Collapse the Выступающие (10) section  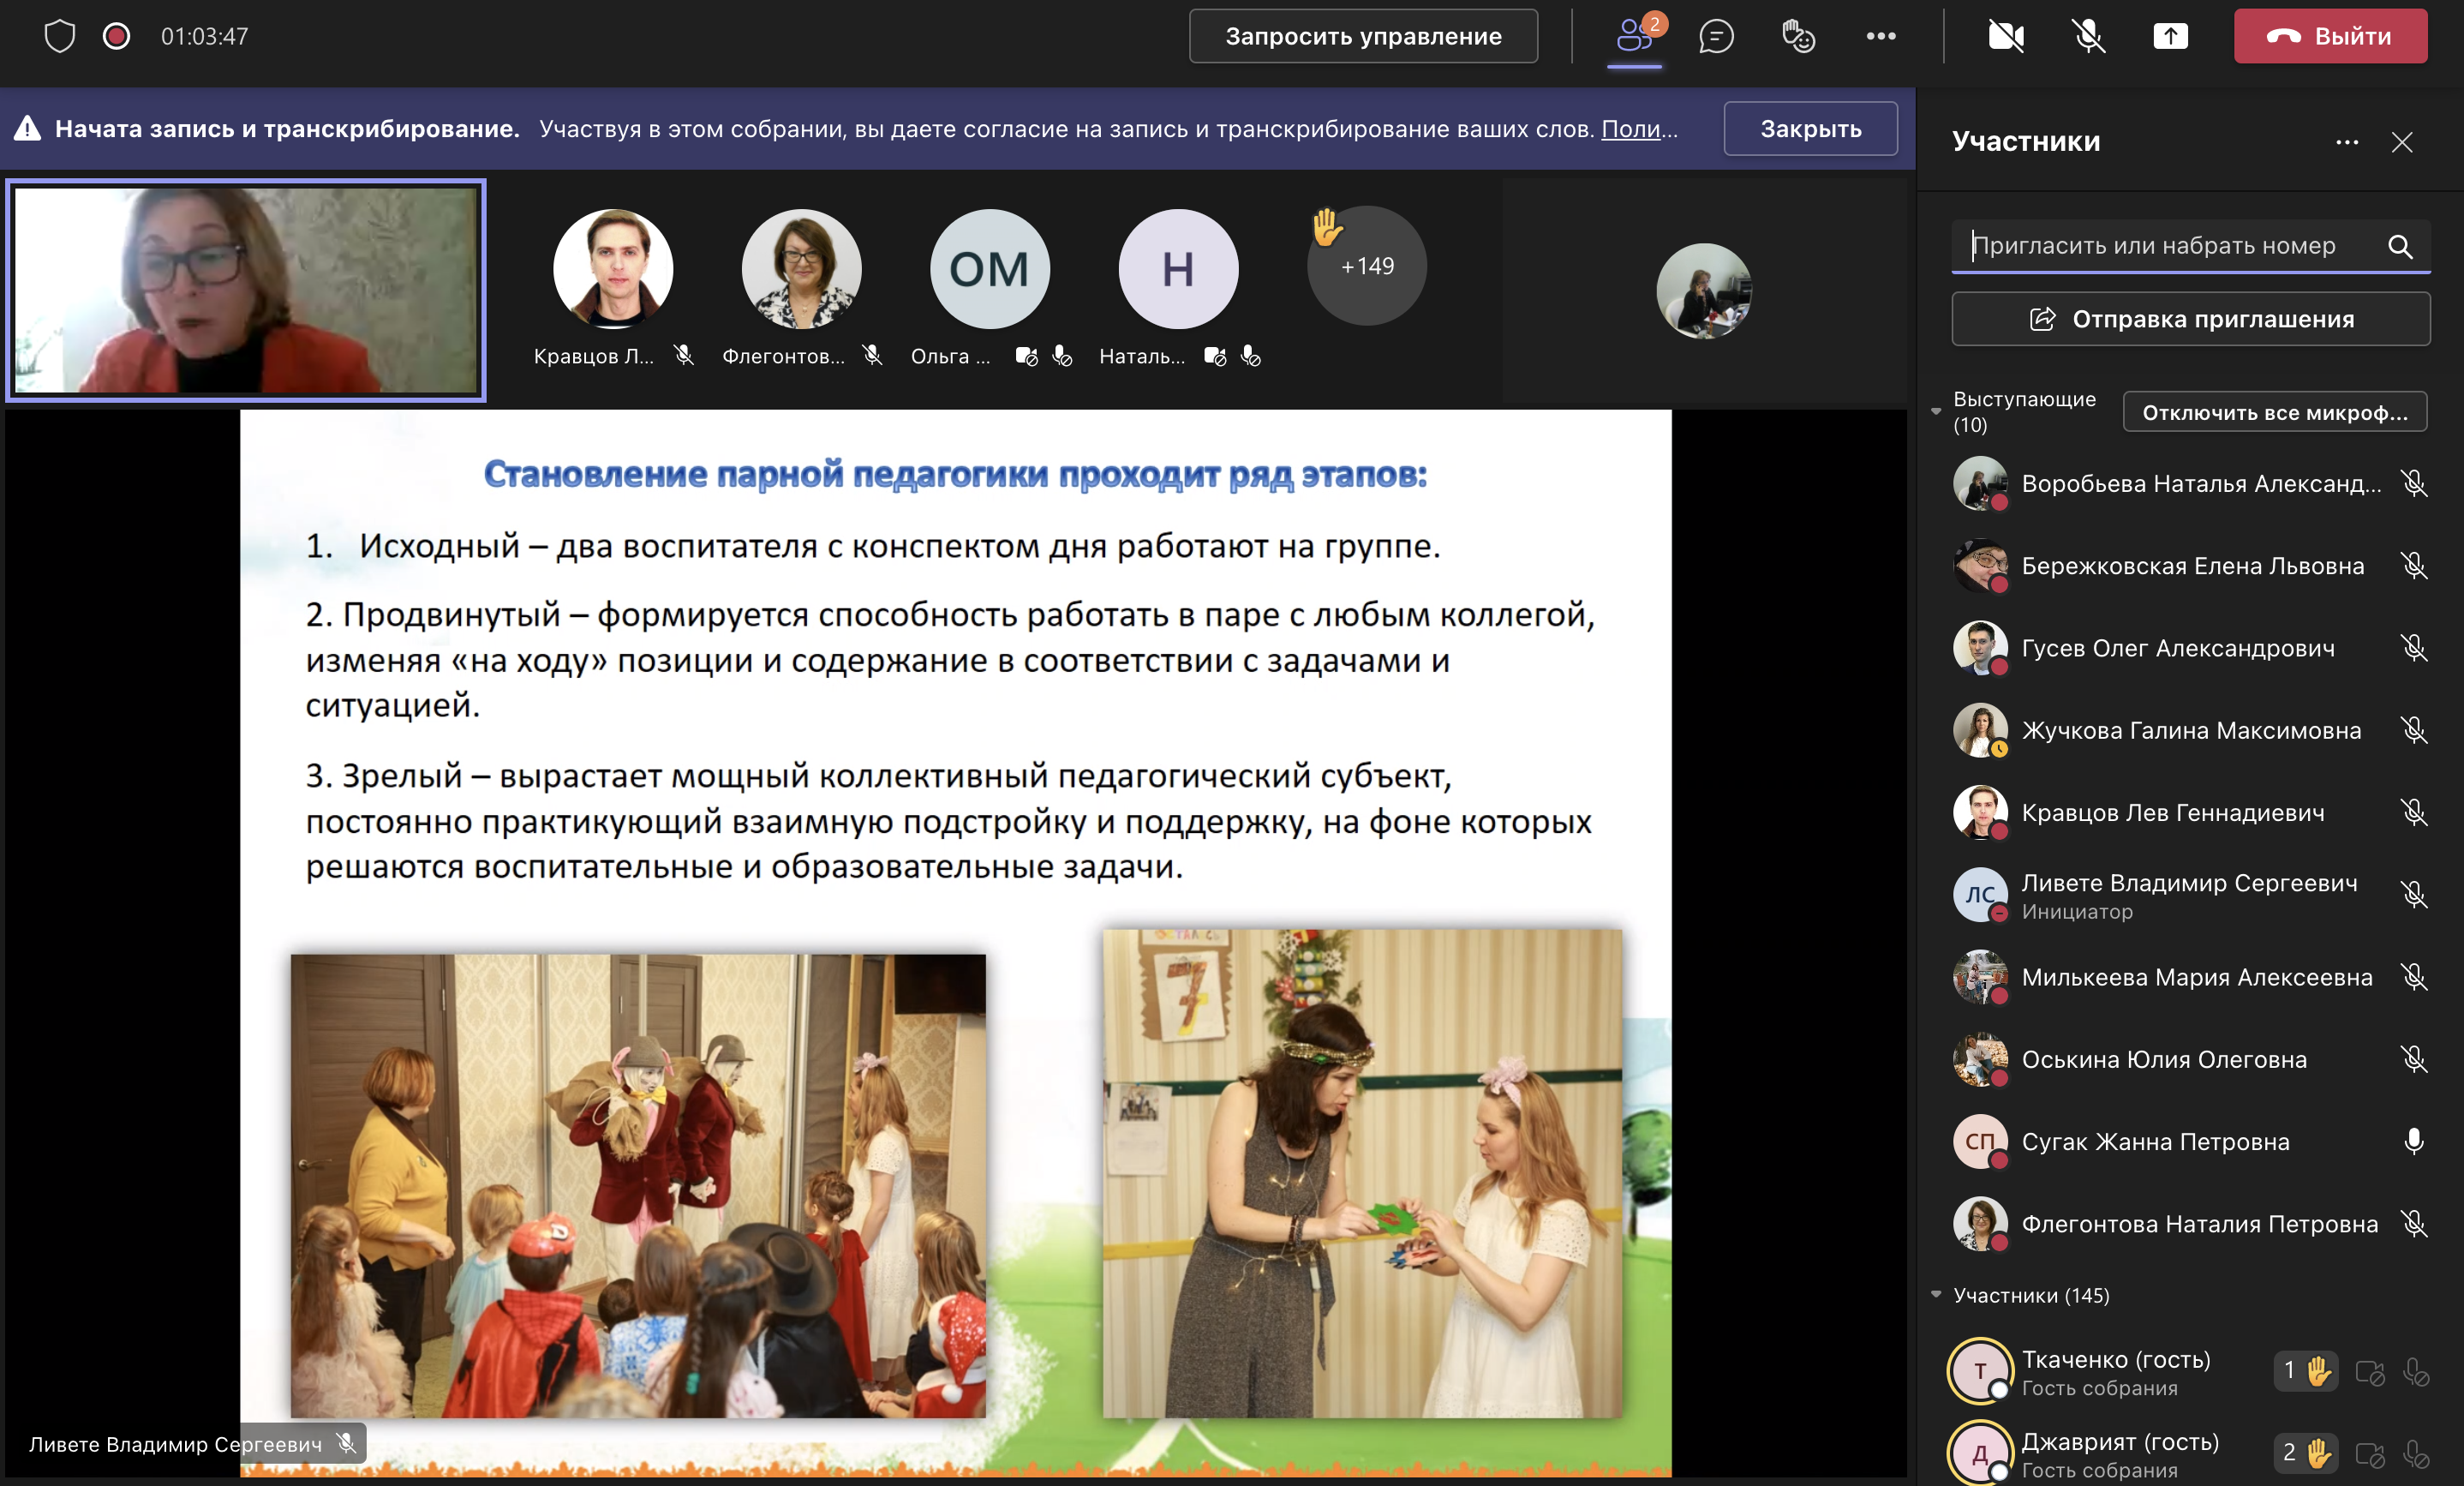tap(1936, 412)
